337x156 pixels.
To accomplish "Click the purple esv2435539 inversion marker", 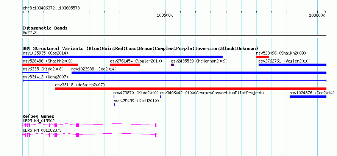I will [172, 65].
